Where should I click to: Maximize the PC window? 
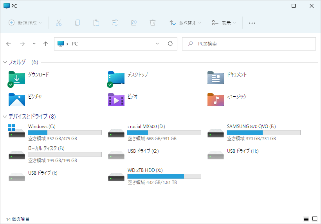[294, 6]
